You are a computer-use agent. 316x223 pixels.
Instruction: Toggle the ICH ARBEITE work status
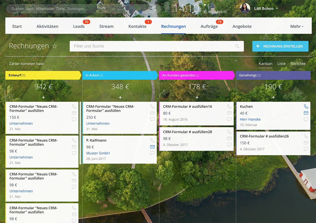(x=215, y=12)
